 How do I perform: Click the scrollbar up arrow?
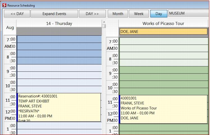pyautogui.click(x=104, y=22)
